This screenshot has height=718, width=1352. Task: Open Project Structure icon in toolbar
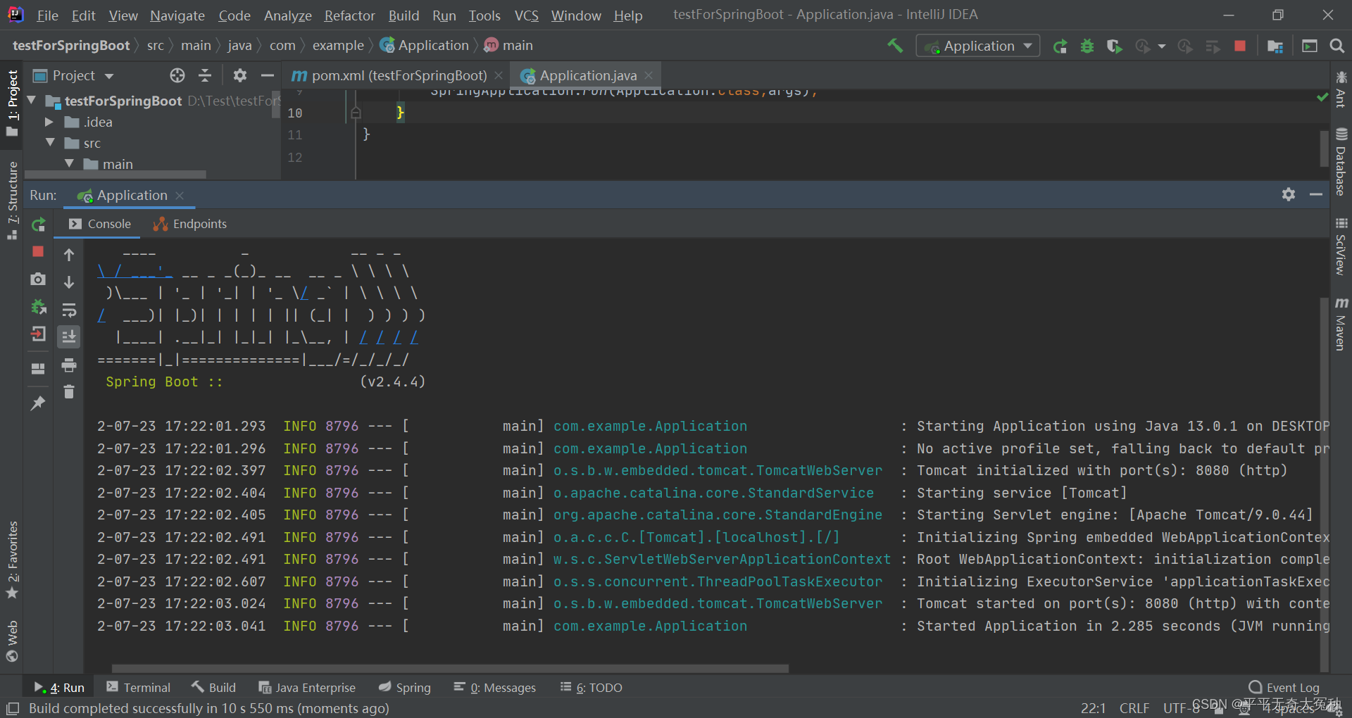[x=1275, y=46]
